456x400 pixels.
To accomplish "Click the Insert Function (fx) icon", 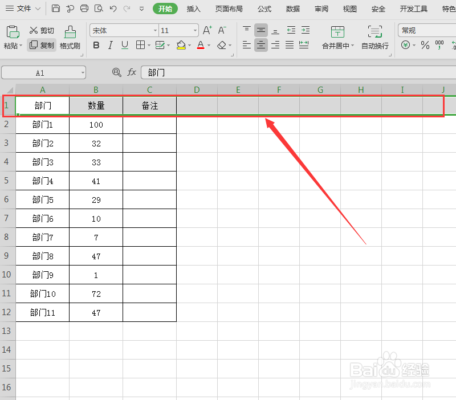I will tap(132, 72).
